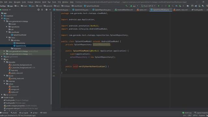Image resolution: width=208 pixels, height=117 pixels.
Task: Open the project structure window icon
Action: click(x=192, y=6)
